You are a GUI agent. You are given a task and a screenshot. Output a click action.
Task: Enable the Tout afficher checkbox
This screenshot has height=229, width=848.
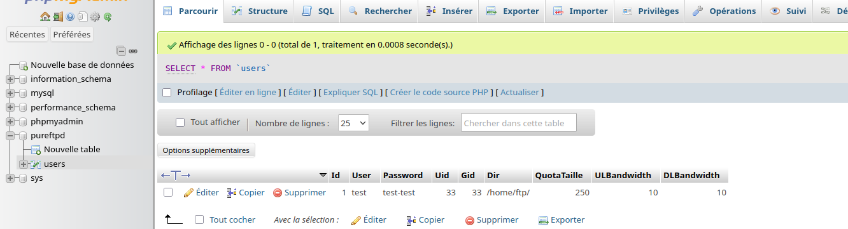(x=180, y=122)
